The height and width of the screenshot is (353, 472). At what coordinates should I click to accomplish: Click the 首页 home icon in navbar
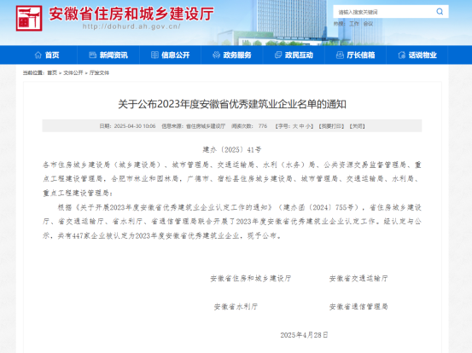(38, 55)
